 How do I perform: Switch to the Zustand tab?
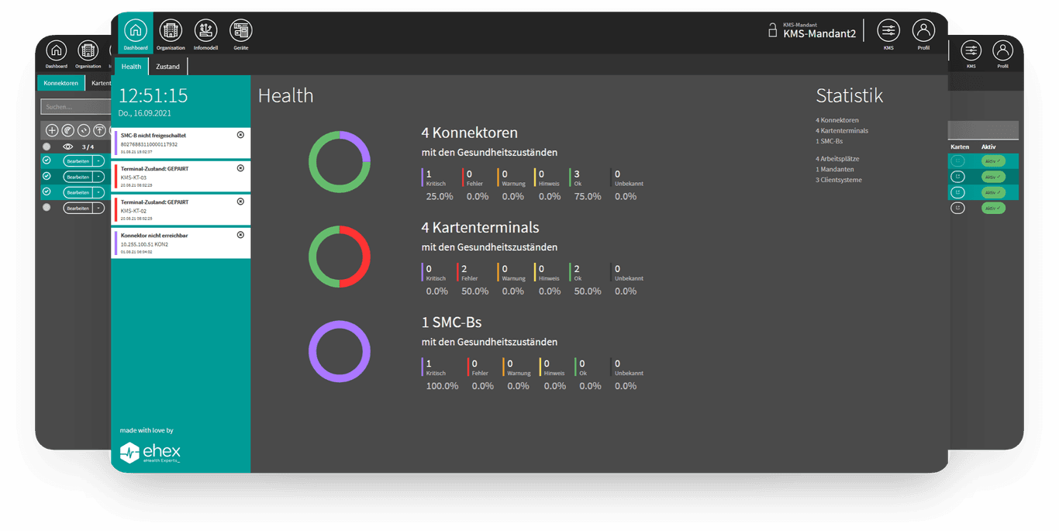[167, 67]
